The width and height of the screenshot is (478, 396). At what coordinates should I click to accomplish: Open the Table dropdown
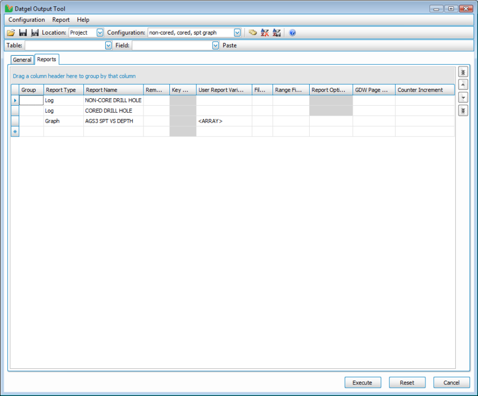coord(108,46)
